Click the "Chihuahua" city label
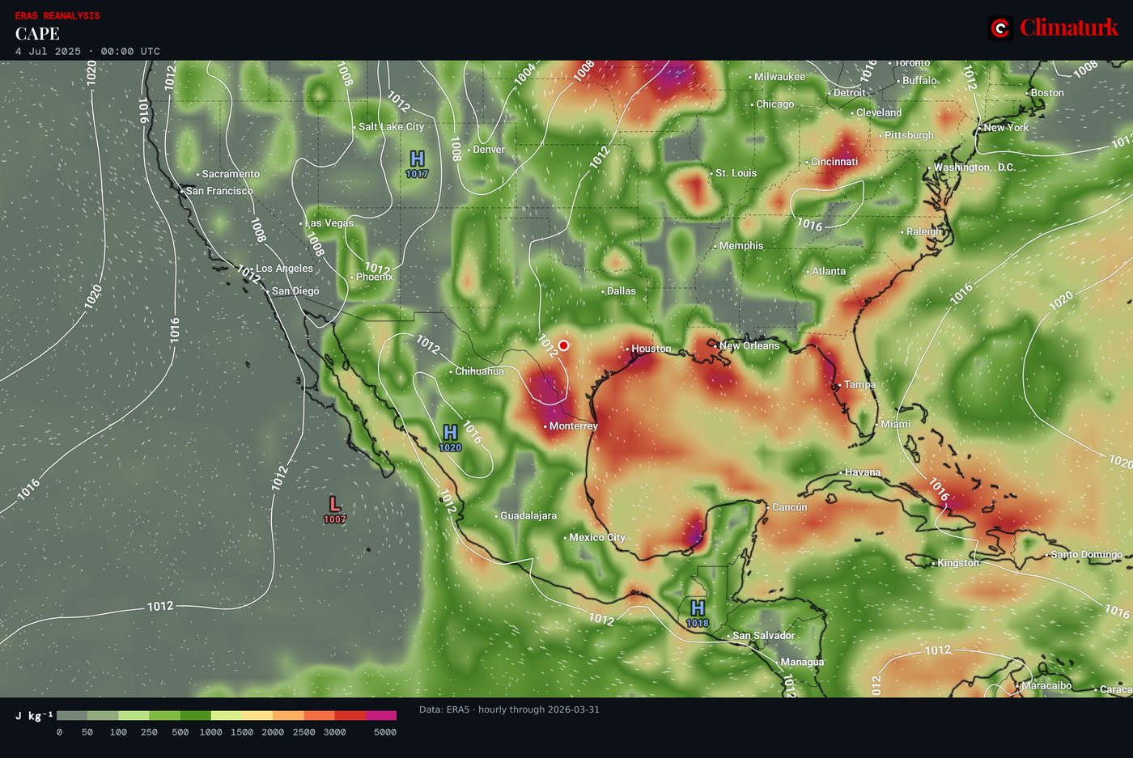Screen dimensions: 1133x758 [x=479, y=371]
